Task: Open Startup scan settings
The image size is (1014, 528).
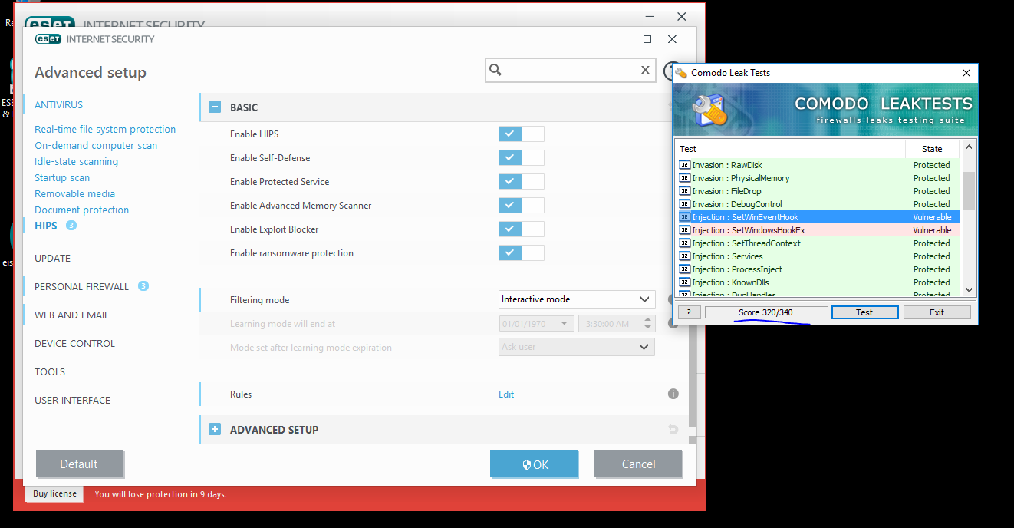Action: click(x=62, y=177)
